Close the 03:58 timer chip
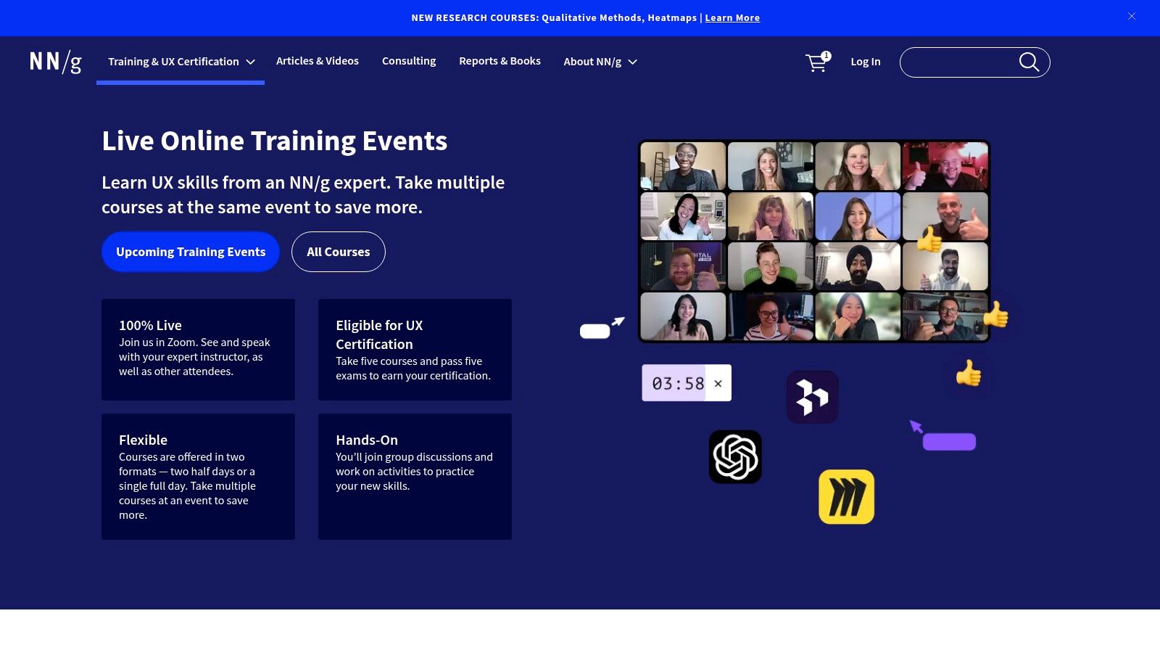This screenshot has height=653, width=1160. pos(718,383)
